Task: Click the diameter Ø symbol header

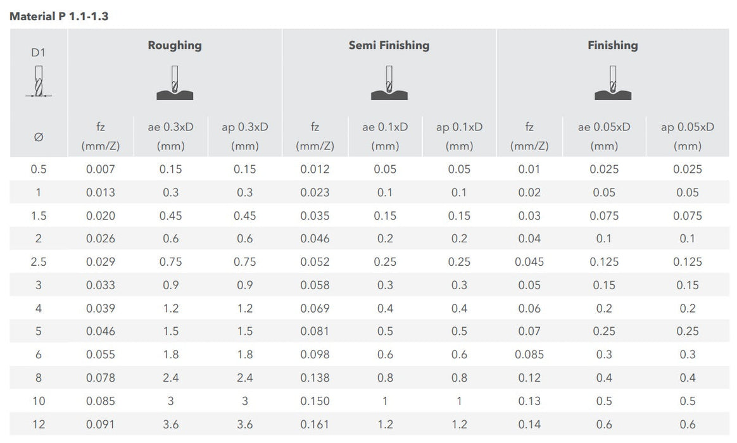Action: tap(39, 137)
